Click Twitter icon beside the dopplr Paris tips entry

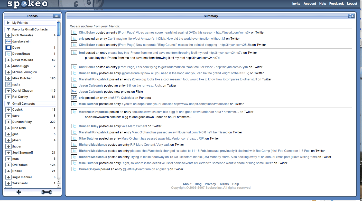tap(74, 104)
